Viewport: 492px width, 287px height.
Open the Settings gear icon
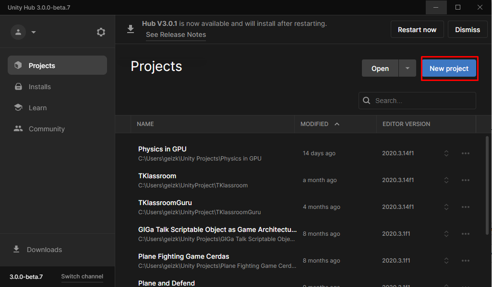[101, 32]
